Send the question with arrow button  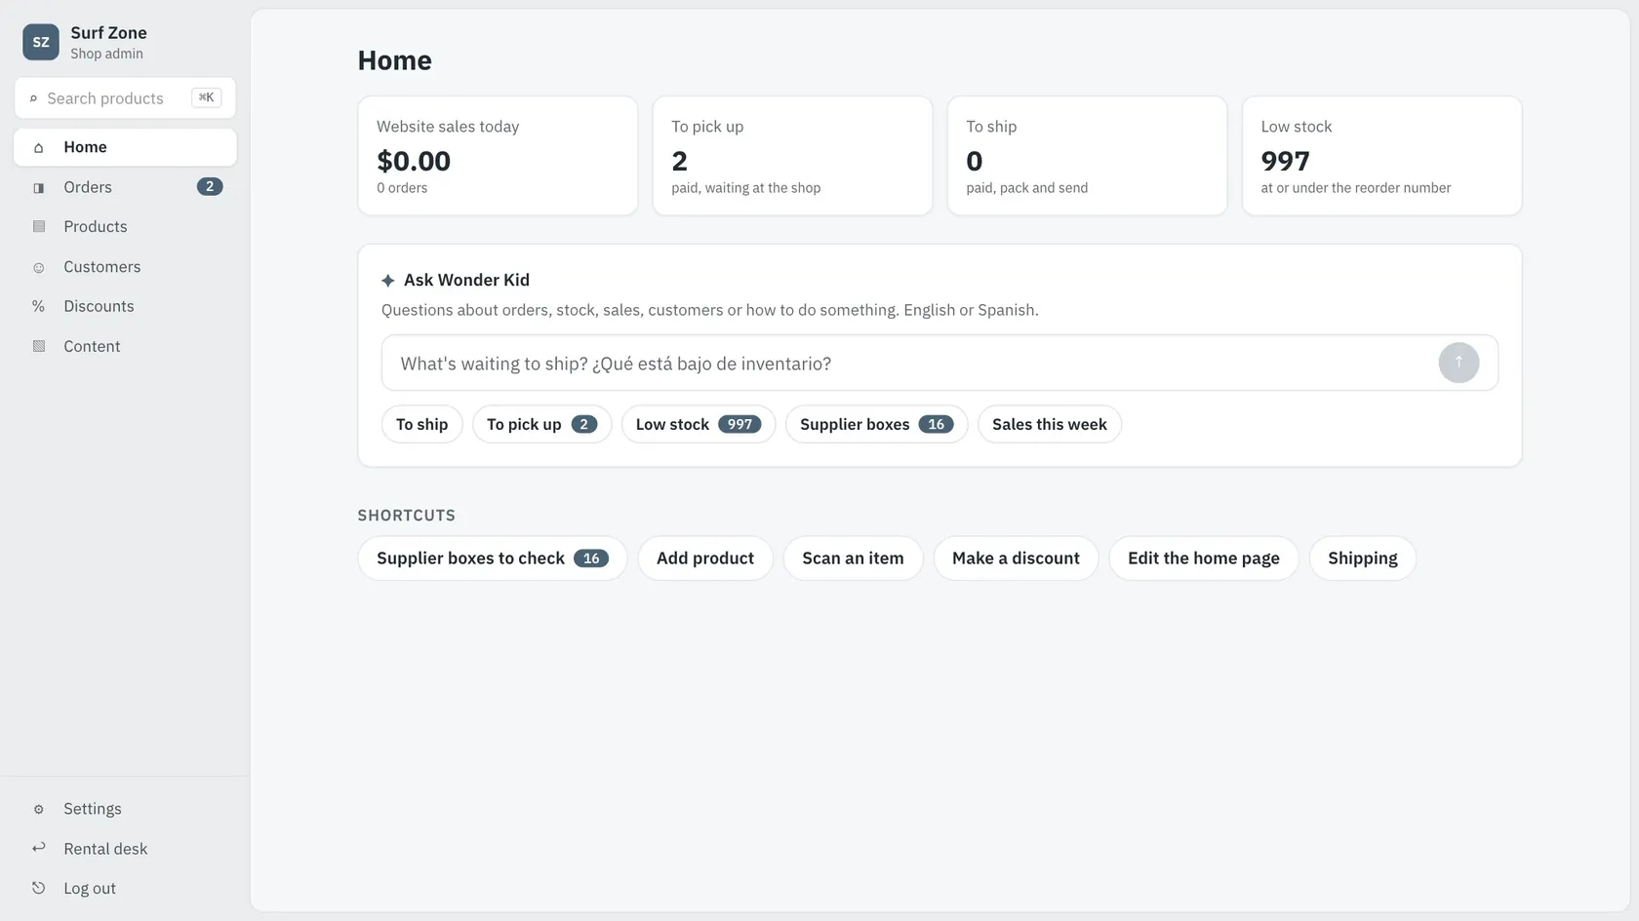click(x=1459, y=363)
